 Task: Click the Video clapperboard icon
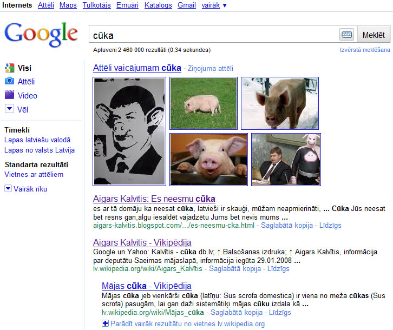click(9, 95)
